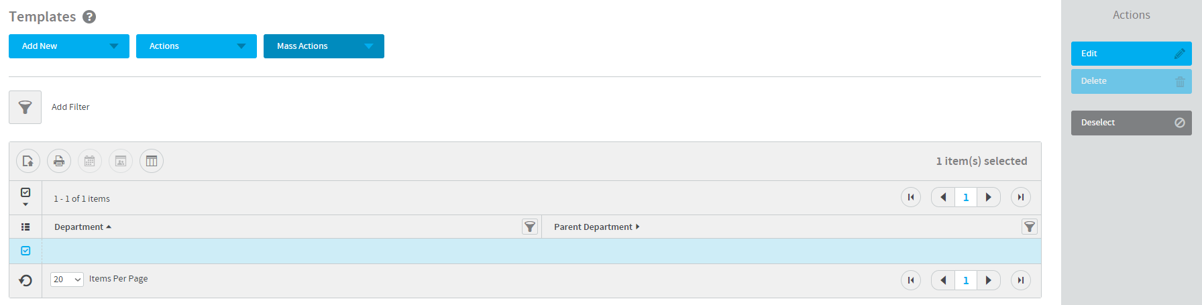
Task: Toggle the select-all checkbox dropdown
Action: [x=25, y=197]
